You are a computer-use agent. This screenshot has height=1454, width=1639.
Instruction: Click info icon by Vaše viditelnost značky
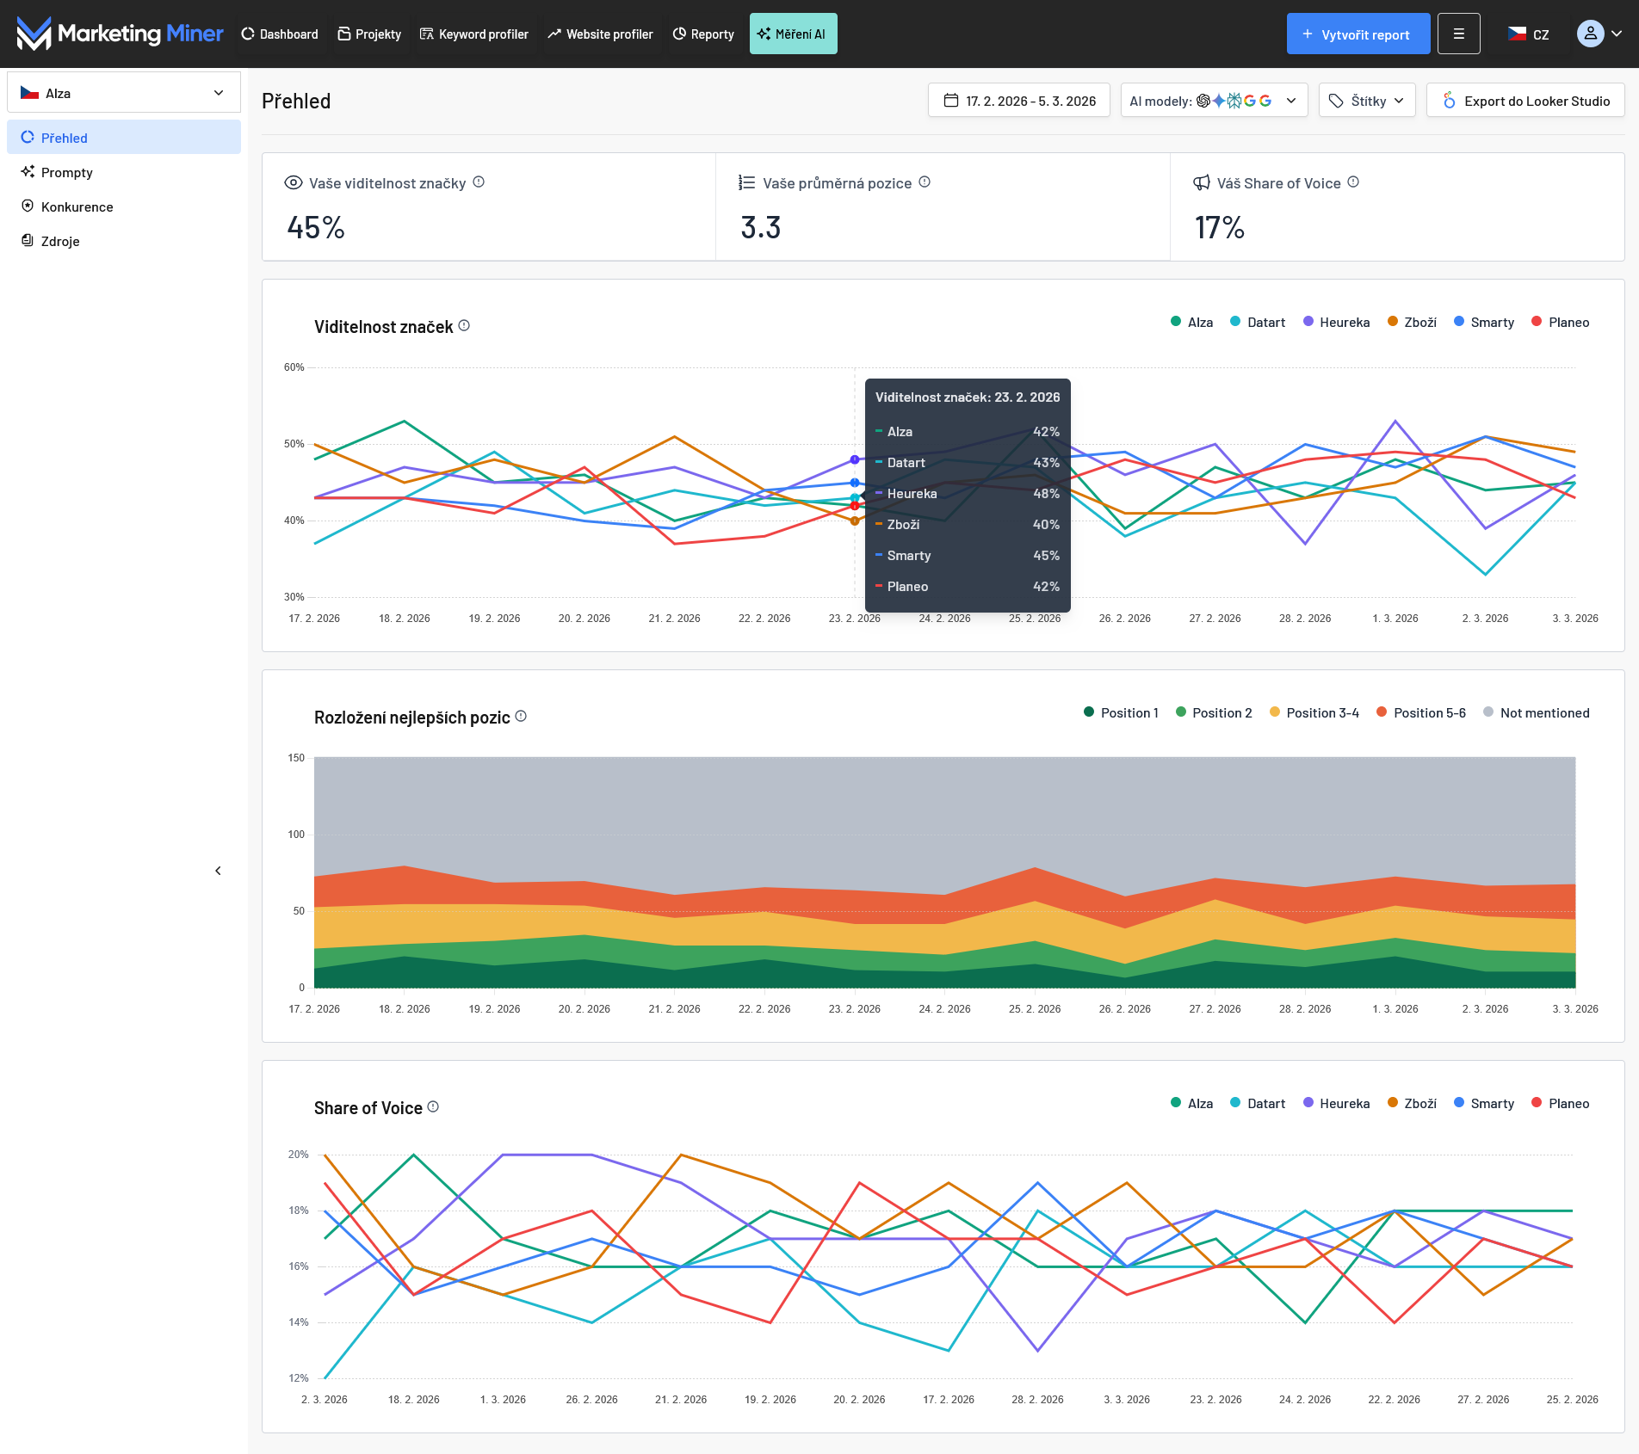(479, 182)
